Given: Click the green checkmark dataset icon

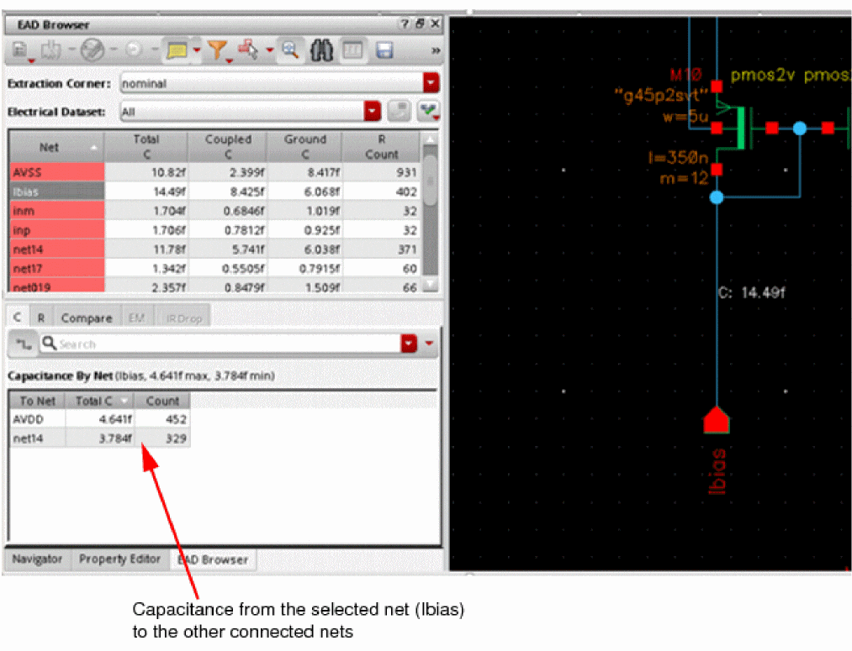Looking at the screenshot, I should point(430,112).
